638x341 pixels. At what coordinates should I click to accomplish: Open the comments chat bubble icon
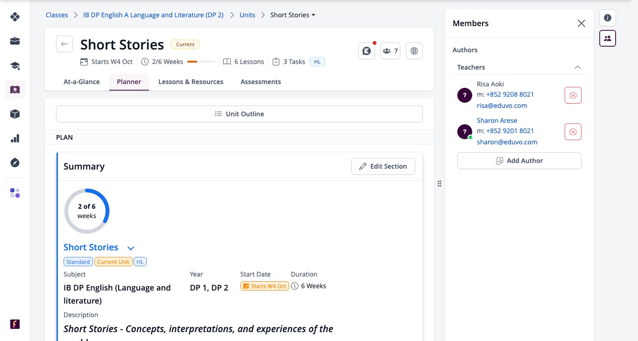pyautogui.click(x=367, y=51)
